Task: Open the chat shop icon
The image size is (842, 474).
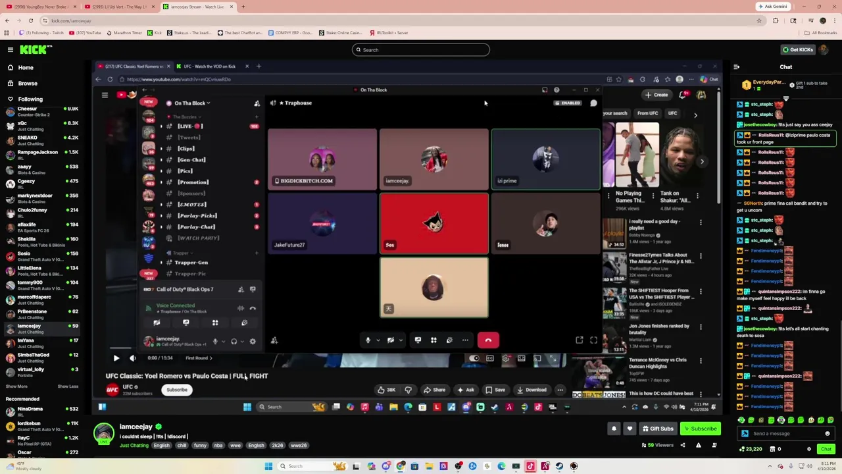Action: pyautogui.click(x=772, y=449)
